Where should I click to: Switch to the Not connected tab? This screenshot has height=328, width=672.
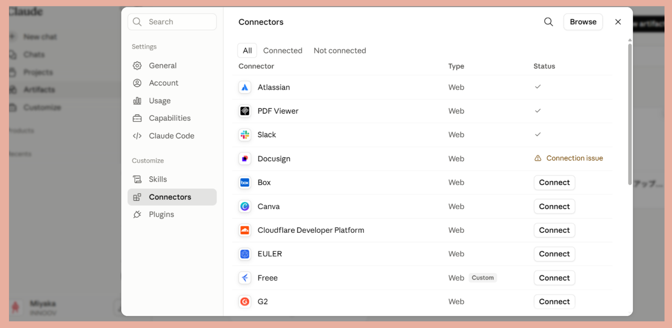pos(340,50)
